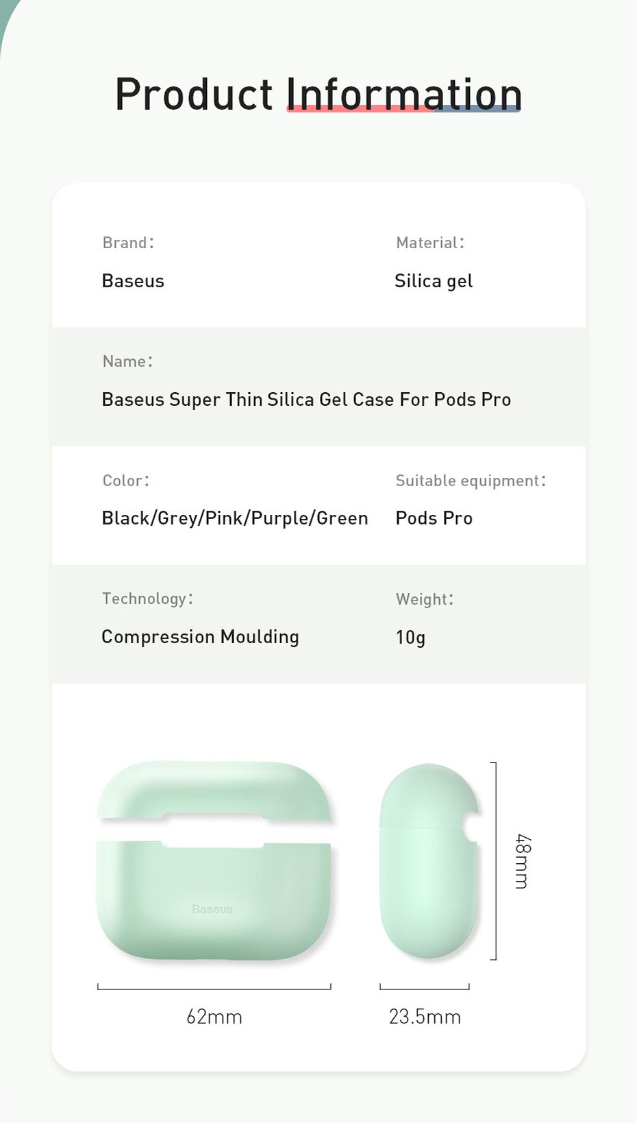Click the Product Information heading

click(x=318, y=94)
